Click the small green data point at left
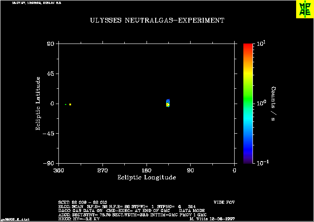The height and width of the screenshot is (222, 314). pyautogui.click(x=65, y=104)
